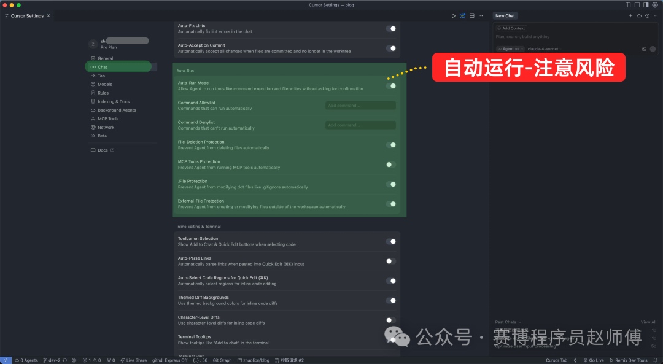663x364 pixels.
Task: Click the Add Context button
Action: (511, 28)
